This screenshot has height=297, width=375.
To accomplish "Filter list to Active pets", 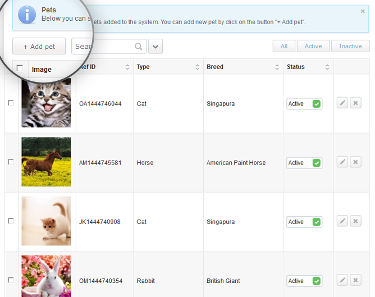I will click(313, 46).
